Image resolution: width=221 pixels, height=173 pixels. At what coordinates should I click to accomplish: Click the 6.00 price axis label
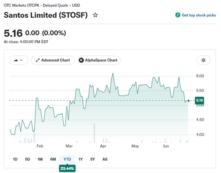point(200,76)
